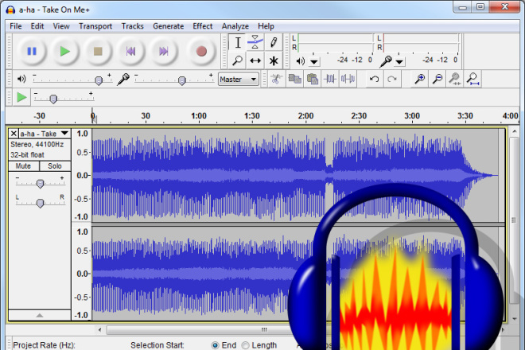Zoom out with the minus magnifier icon
Viewport: 525px width, 350px height.
click(437, 79)
